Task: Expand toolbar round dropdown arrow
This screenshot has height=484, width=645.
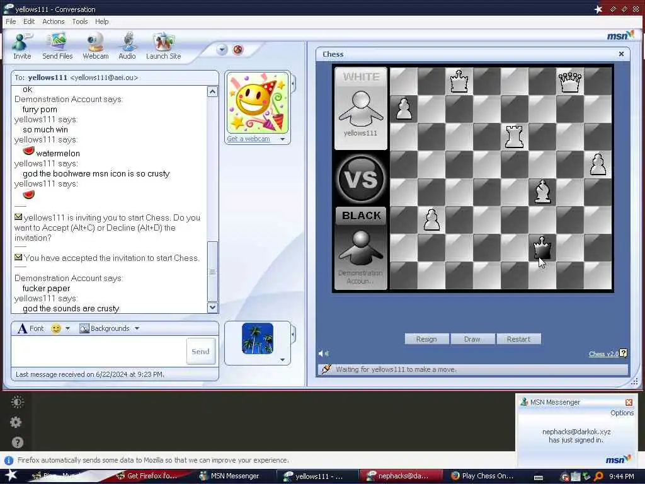Action: 222,50
